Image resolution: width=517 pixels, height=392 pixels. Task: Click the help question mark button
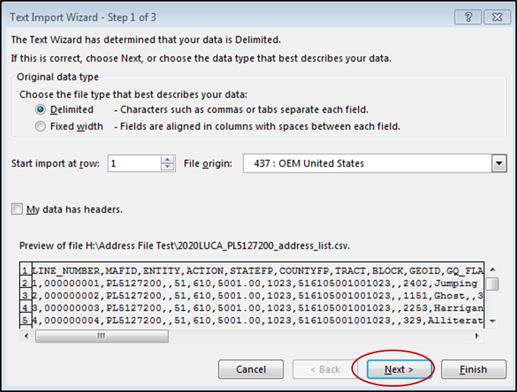coord(468,17)
